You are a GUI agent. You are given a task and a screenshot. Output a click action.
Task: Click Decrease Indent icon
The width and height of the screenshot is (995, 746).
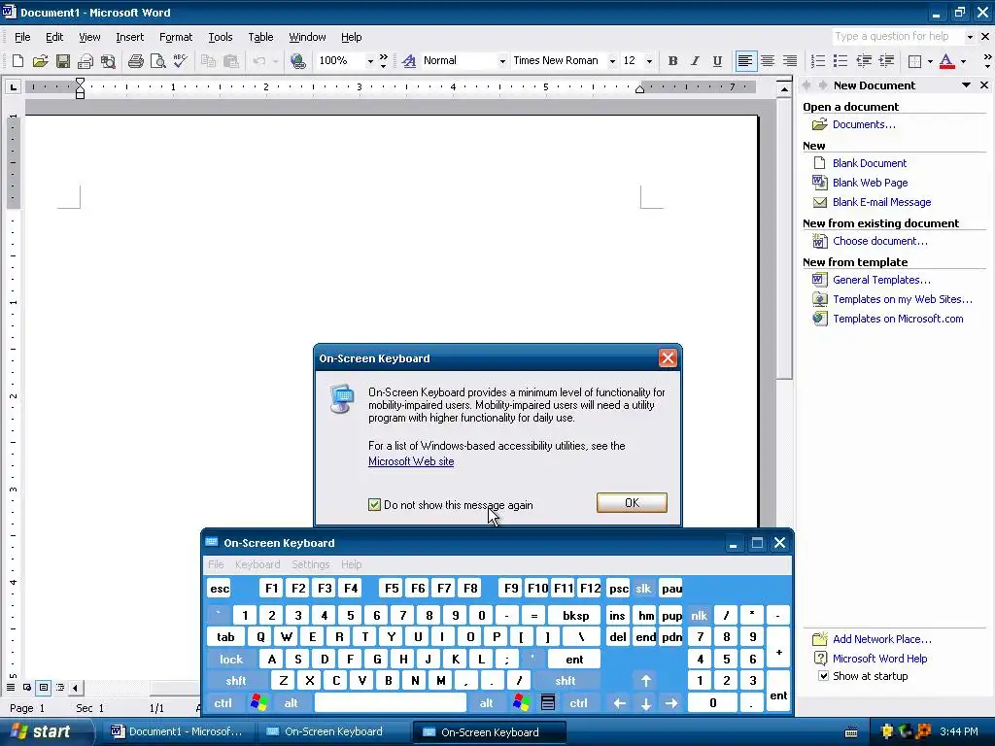[864, 61]
